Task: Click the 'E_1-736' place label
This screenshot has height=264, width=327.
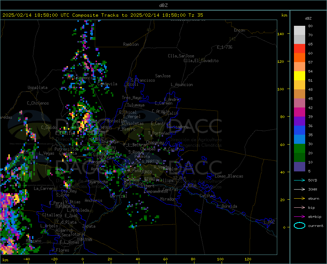Action: point(225,47)
